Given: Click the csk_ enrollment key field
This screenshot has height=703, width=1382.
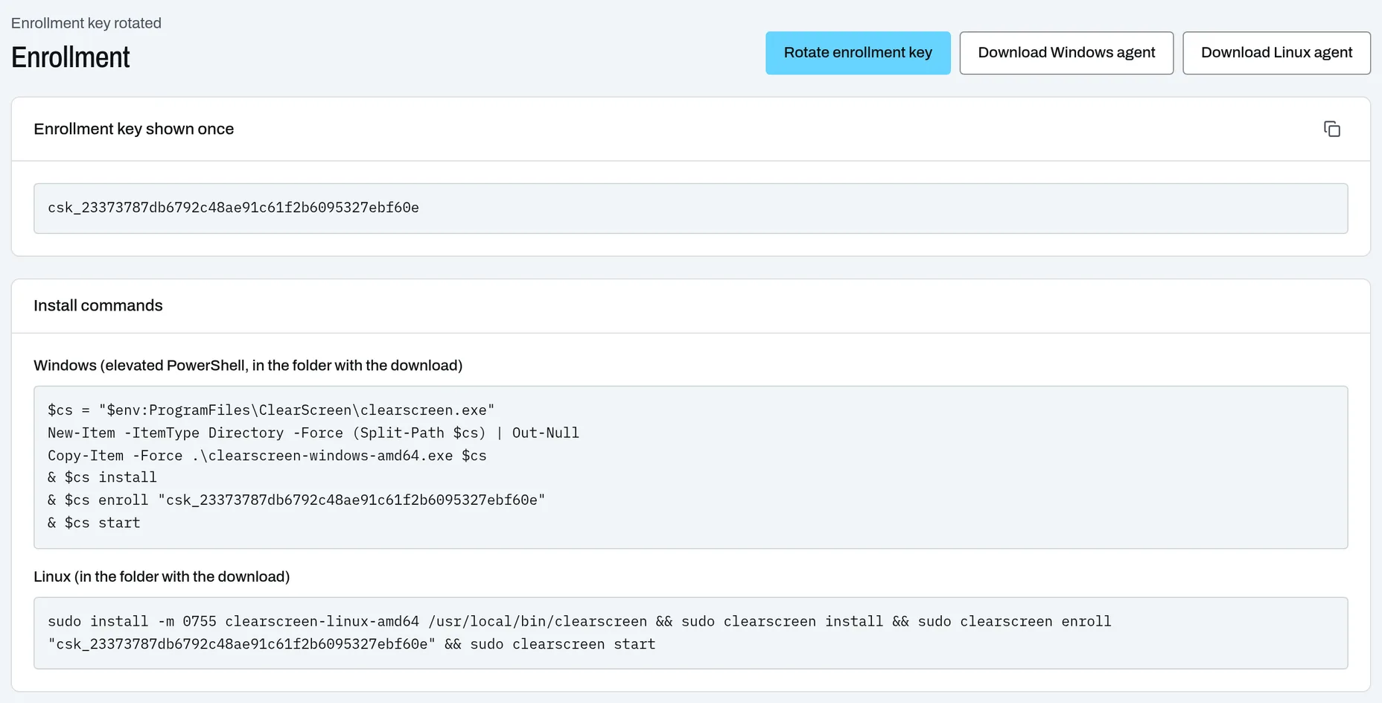Looking at the screenshot, I should pyautogui.click(x=691, y=209).
